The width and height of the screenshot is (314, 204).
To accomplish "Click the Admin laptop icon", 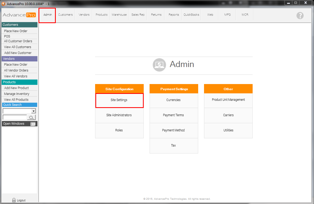I will (x=159, y=65).
